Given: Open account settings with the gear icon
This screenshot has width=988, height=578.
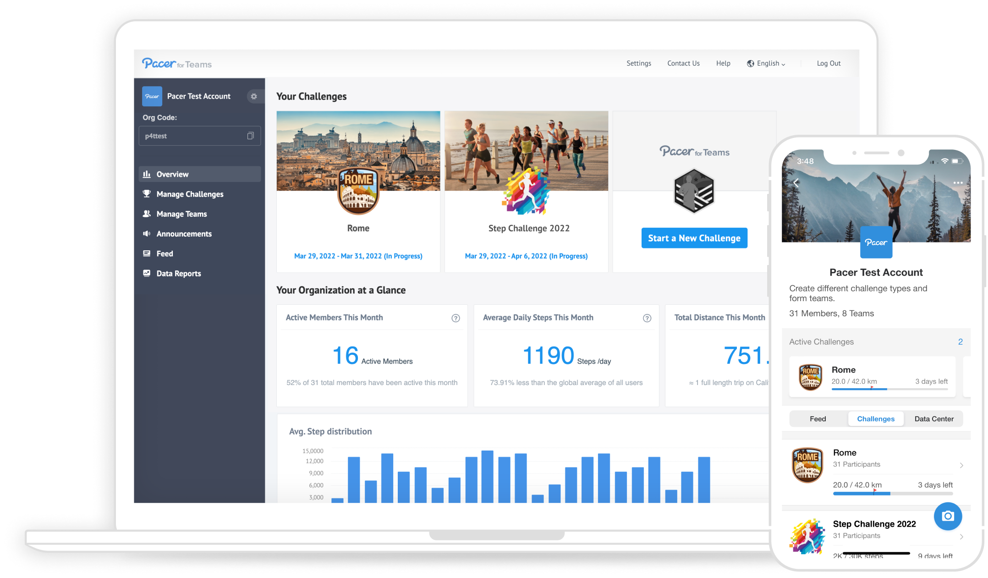Looking at the screenshot, I should coord(254,96).
